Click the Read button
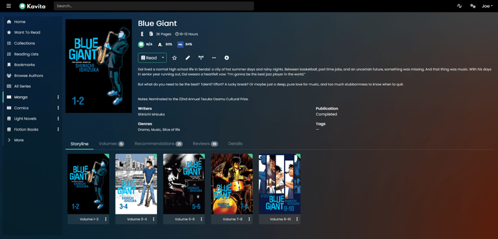This screenshot has width=498, height=239. click(149, 57)
